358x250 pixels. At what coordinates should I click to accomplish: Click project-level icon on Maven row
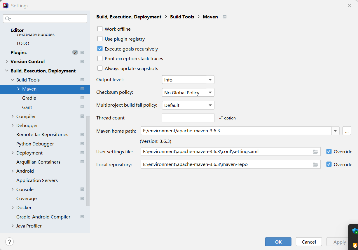pos(82,89)
